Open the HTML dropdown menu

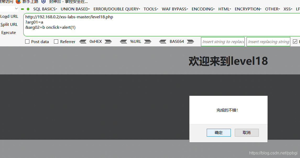[225, 9]
